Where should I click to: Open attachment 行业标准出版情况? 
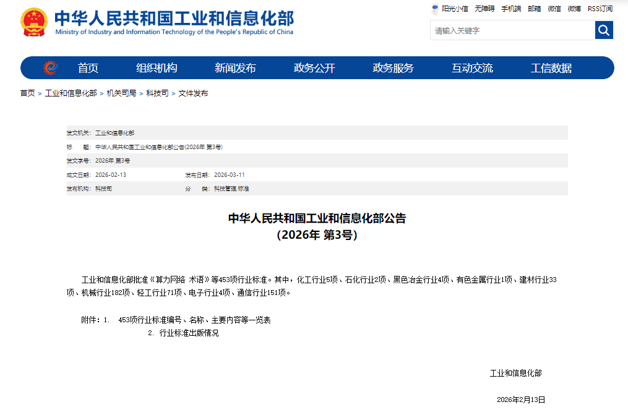(189, 333)
